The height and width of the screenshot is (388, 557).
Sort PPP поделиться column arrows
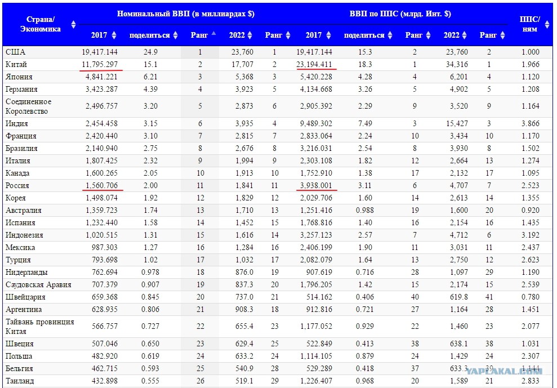click(390, 35)
